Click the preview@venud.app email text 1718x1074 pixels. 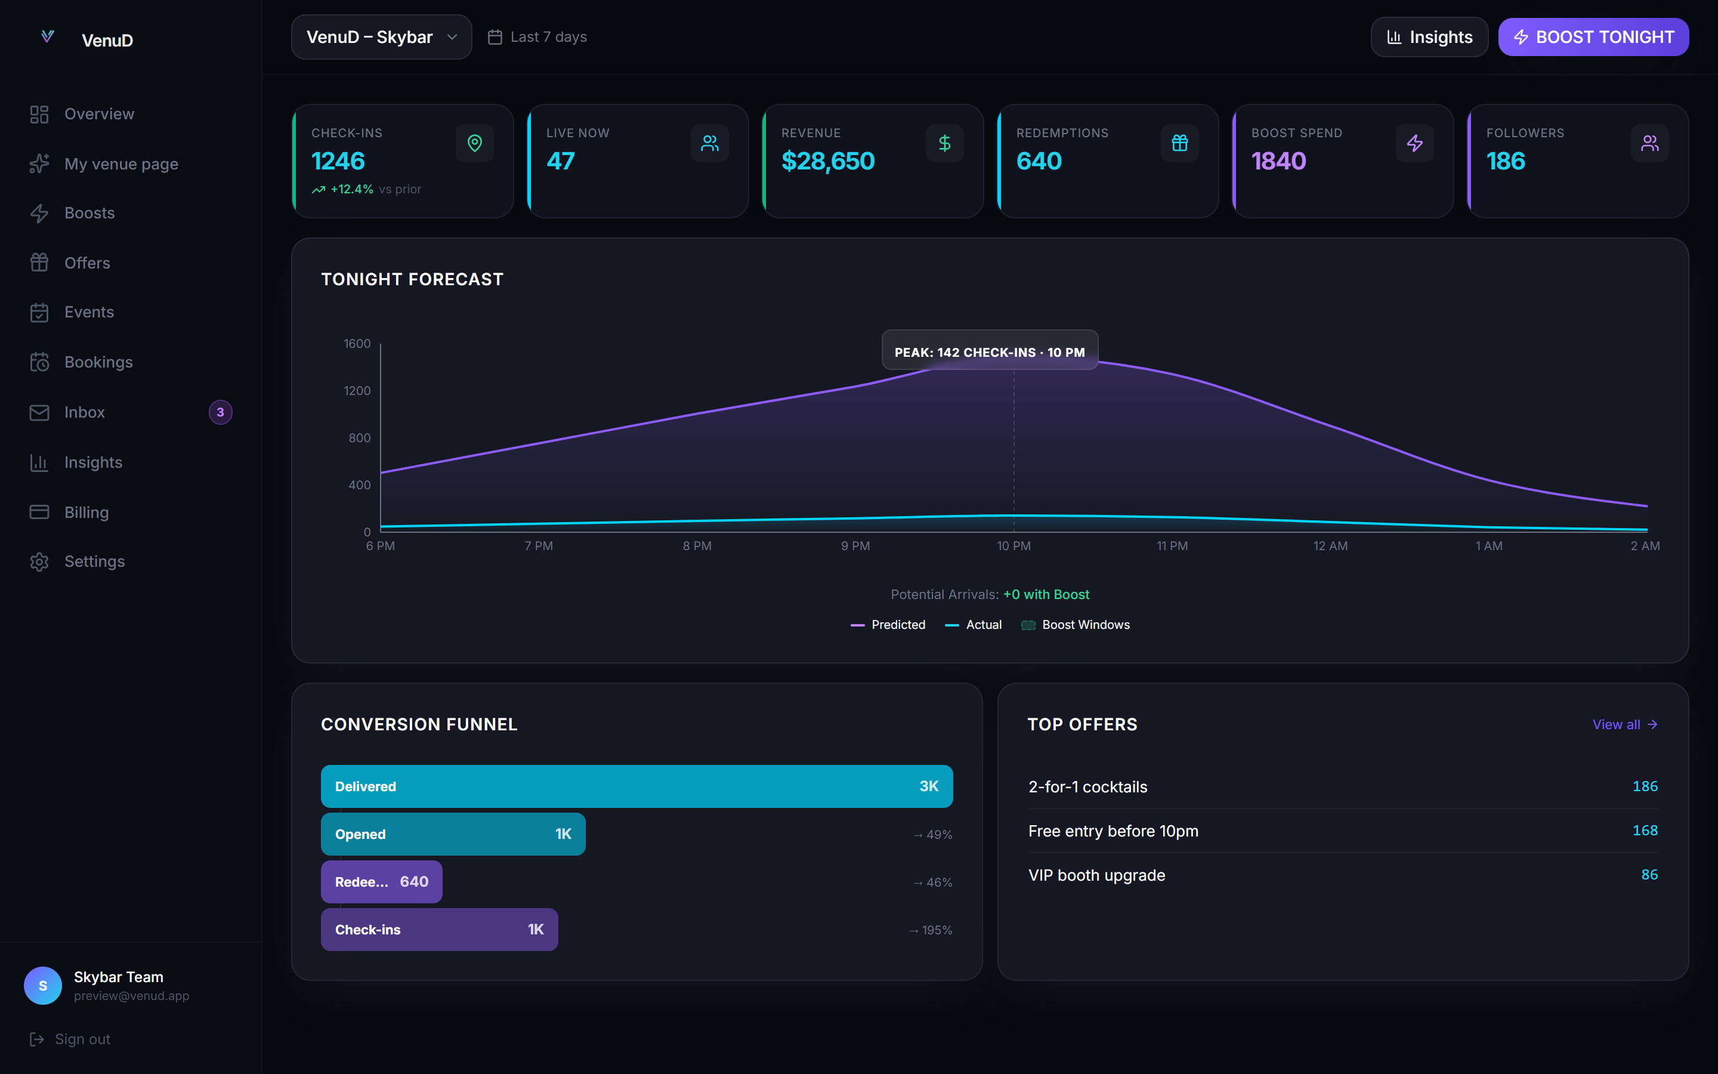pos(131,996)
